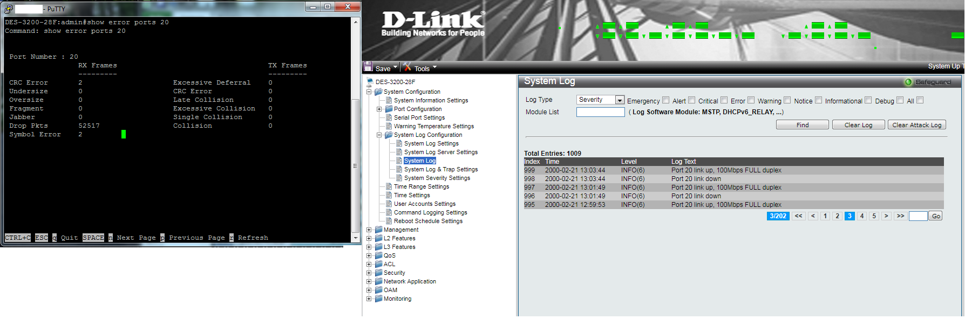Click the Management folder icon
The width and height of the screenshot is (965, 319).
coord(378,230)
